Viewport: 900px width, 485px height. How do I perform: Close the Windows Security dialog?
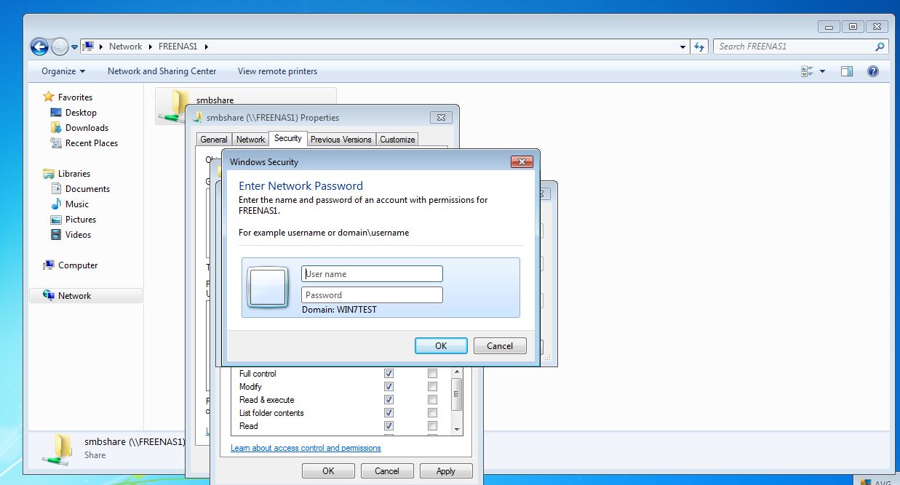coord(522,161)
